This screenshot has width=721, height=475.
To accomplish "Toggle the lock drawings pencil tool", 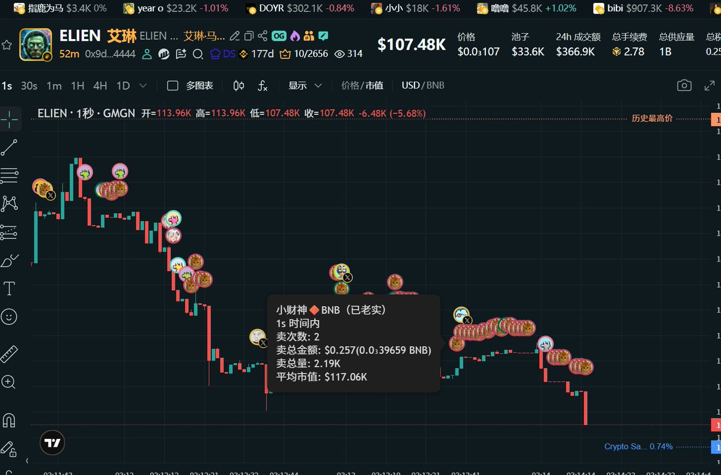I will pyautogui.click(x=9, y=448).
